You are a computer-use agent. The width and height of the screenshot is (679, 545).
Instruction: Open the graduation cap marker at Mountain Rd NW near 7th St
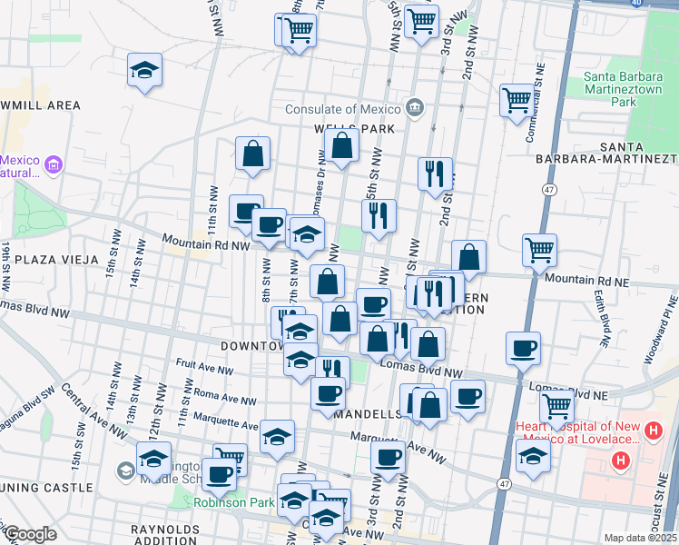tap(307, 234)
